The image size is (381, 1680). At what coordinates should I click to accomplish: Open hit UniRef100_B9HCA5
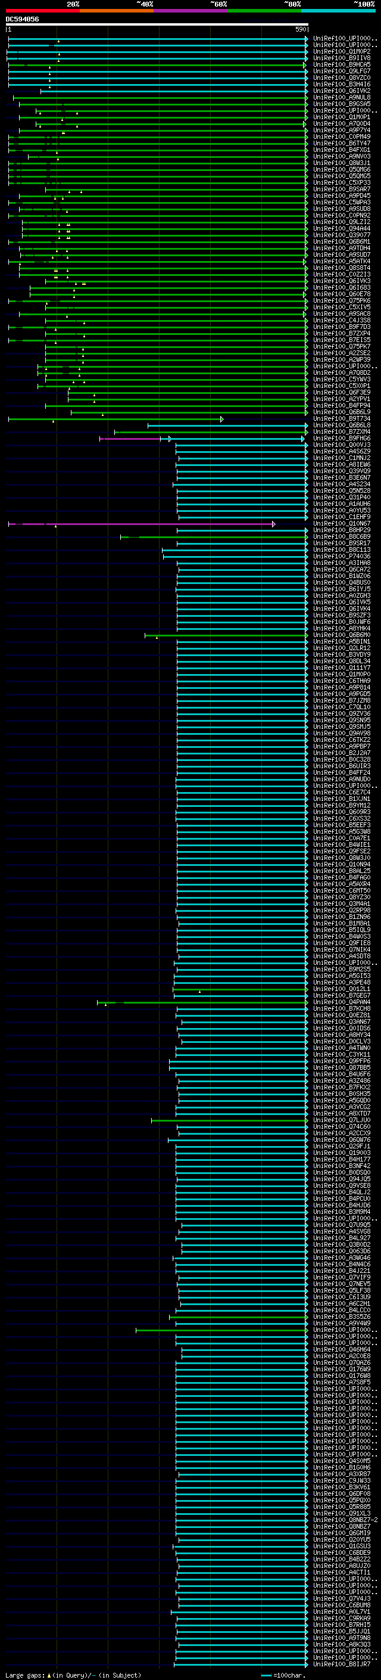341,64
